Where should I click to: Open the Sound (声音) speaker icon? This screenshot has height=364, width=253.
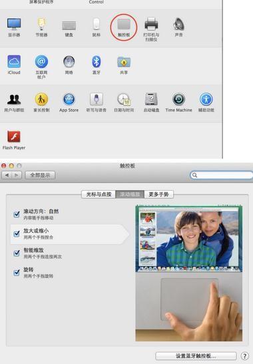(178, 24)
